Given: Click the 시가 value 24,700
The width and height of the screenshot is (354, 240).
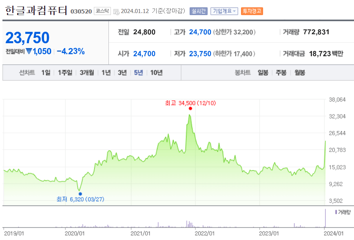Looking at the screenshot, I should pyautogui.click(x=144, y=54).
